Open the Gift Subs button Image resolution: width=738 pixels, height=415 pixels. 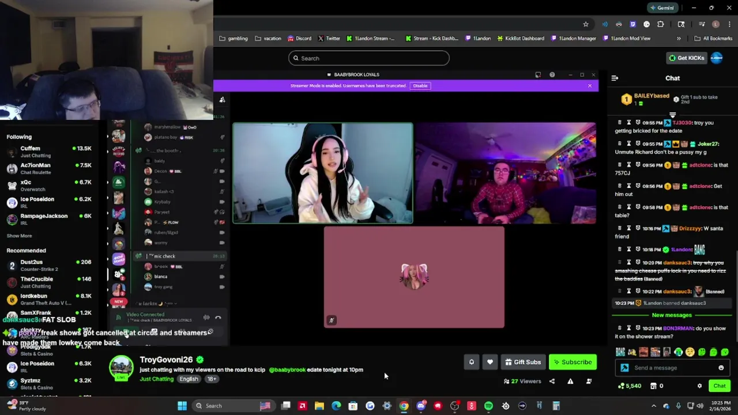tap(523, 362)
